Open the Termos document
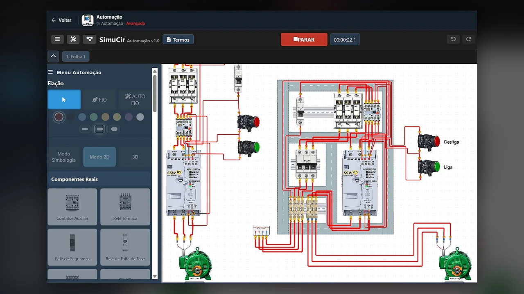This screenshot has width=524, height=294. point(178,40)
